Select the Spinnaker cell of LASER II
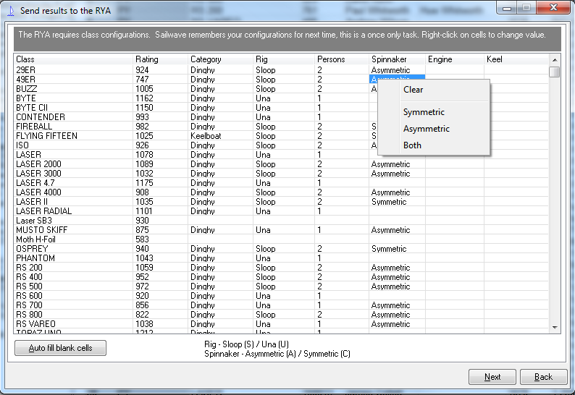This screenshot has width=575, height=395. (x=397, y=202)
